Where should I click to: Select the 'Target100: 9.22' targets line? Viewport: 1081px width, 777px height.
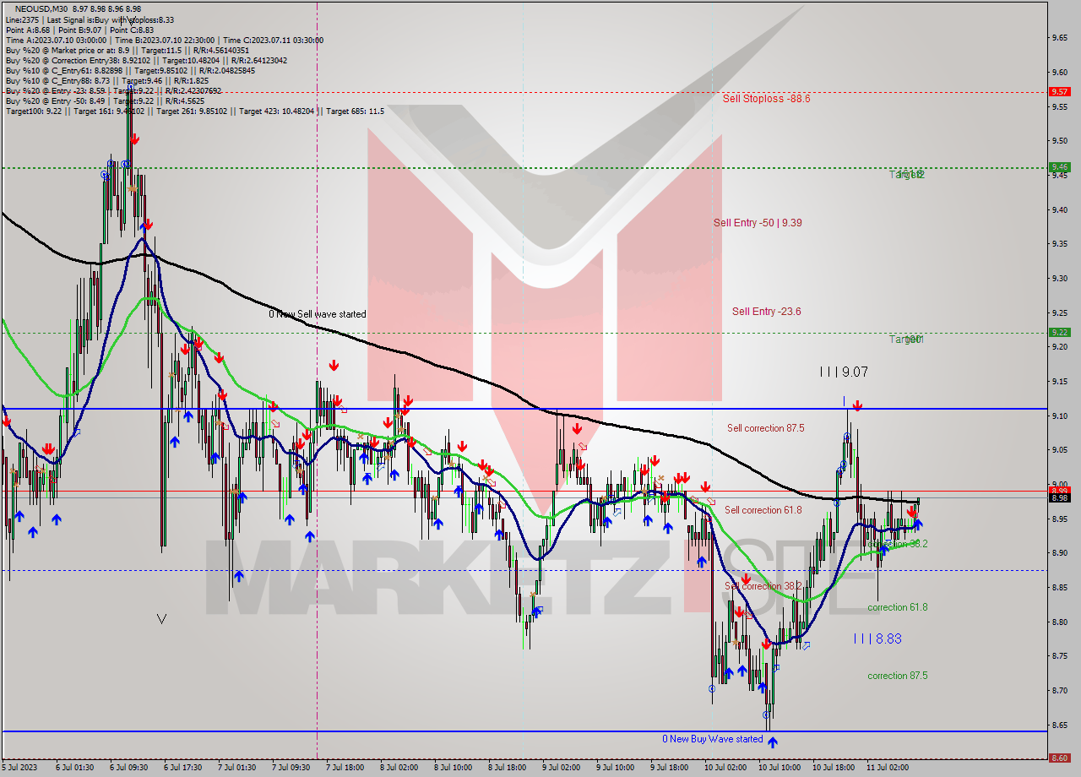[194, 111]
